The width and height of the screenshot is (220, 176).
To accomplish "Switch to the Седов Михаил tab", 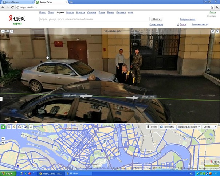I will click(x=18, y=2).
